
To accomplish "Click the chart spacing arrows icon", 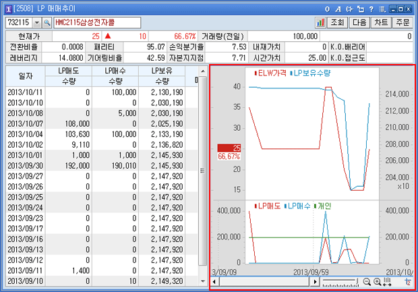I will [387, 281].
